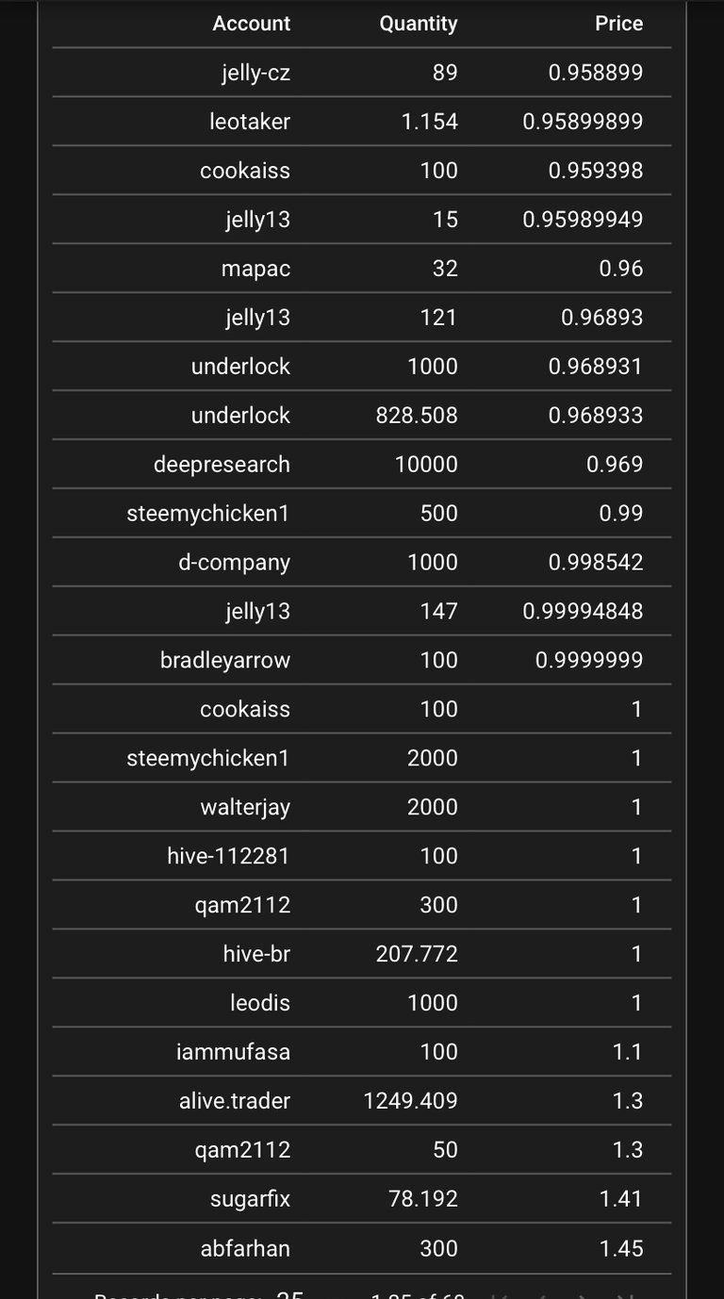
Task: Select iammufasa price 1.1
Action: click(x=628, y=1052)
